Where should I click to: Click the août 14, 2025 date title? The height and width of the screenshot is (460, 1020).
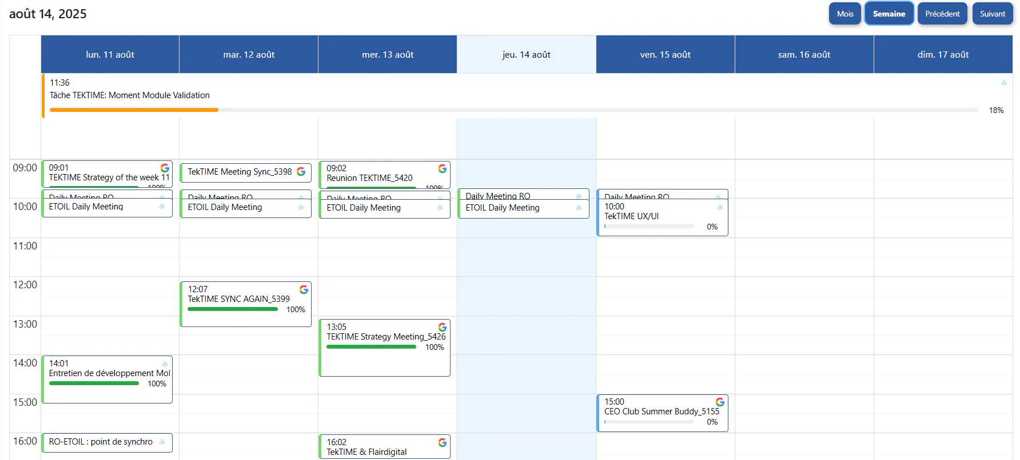click(48, 14)
